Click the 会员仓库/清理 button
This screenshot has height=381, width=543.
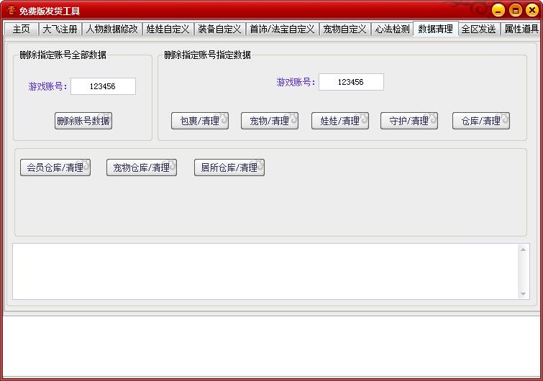tap(55, 167)
